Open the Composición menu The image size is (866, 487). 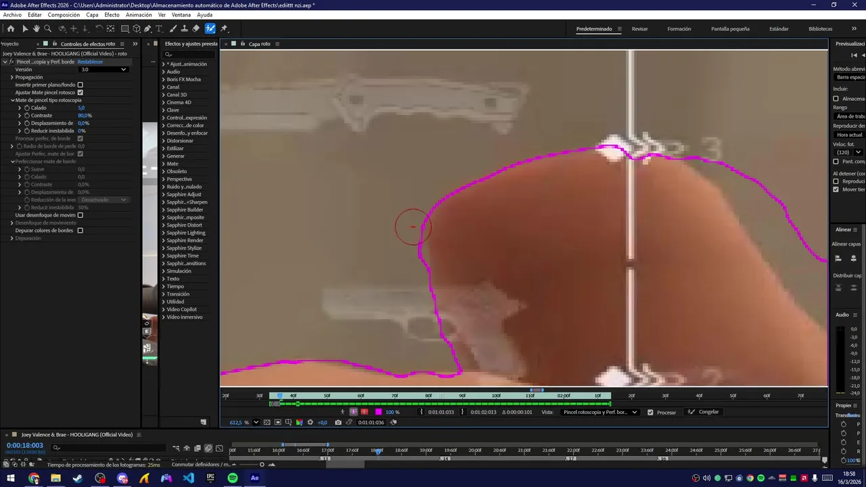pyautogui.click(x=64, y=15)
